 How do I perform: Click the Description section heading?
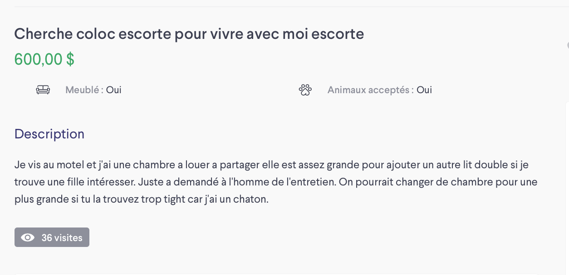[49, 134]
